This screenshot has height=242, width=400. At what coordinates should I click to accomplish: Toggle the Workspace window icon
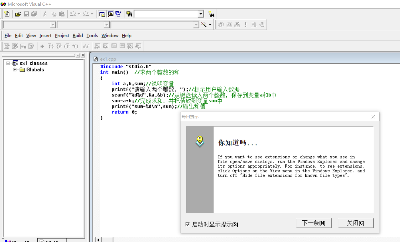[x=102, y=14]
